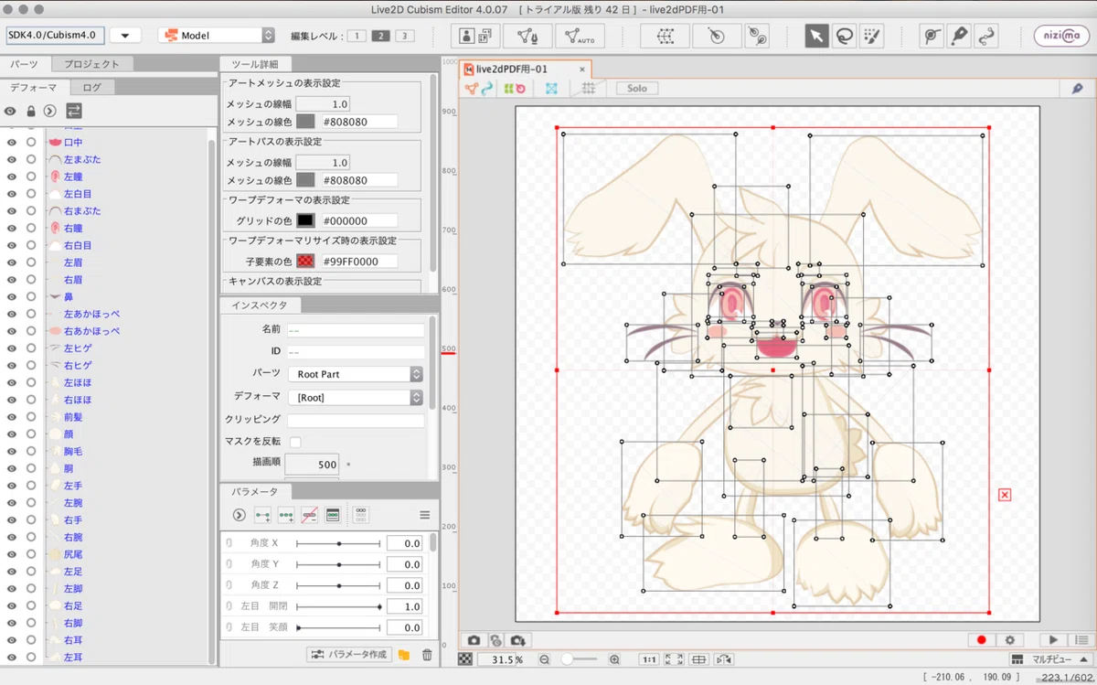Hide the 左瞳 deformer with eye icon
This screenshot has height=685, width=1097.
point(12,177)
